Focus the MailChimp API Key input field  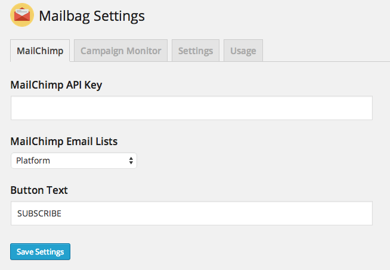coord(191,108)
